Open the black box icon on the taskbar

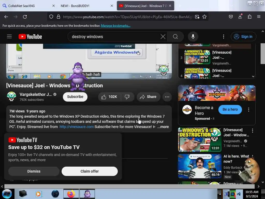click(23, 194)
